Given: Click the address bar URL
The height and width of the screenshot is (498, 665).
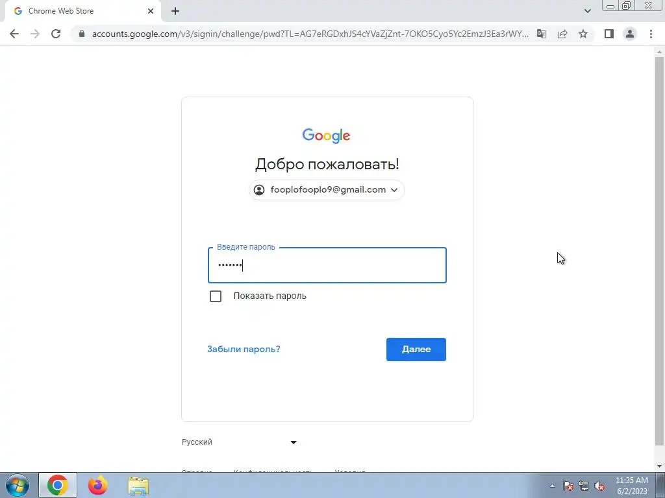Looking at the screenshot, I should click(310, 34).
